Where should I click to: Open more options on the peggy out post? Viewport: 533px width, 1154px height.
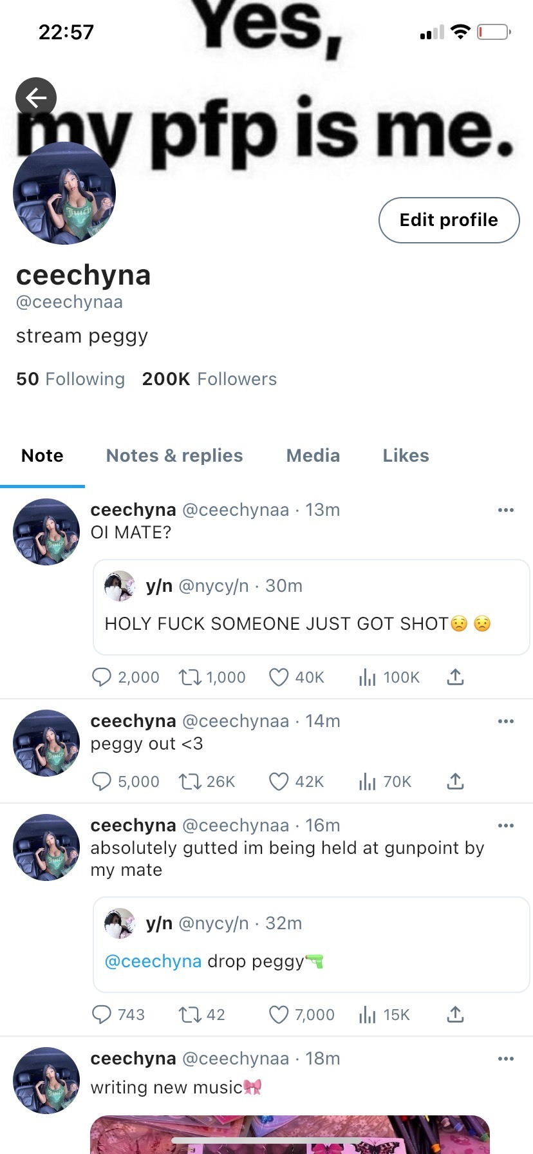tap(506, 721)
